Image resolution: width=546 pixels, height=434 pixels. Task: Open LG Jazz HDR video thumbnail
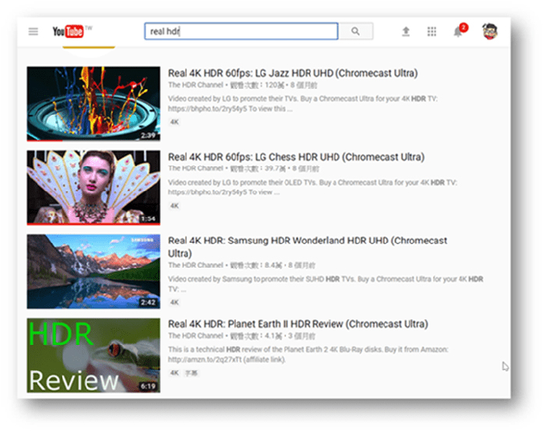click(x=94, y=104)
